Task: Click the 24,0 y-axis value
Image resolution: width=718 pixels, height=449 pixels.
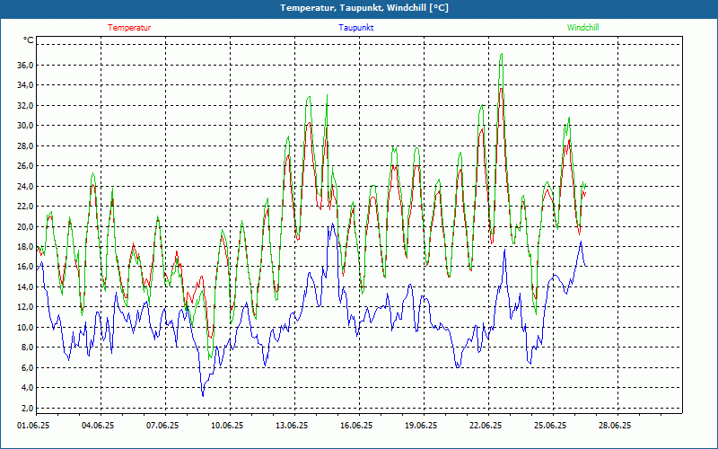Action: point(25,186)
